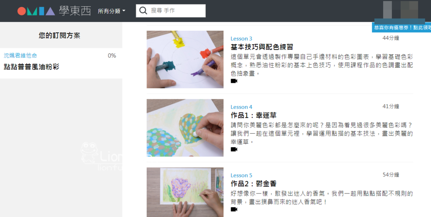Click the tulip painting thumbnail
This screenshot has height=217, width=431.
tap(185, 192)
